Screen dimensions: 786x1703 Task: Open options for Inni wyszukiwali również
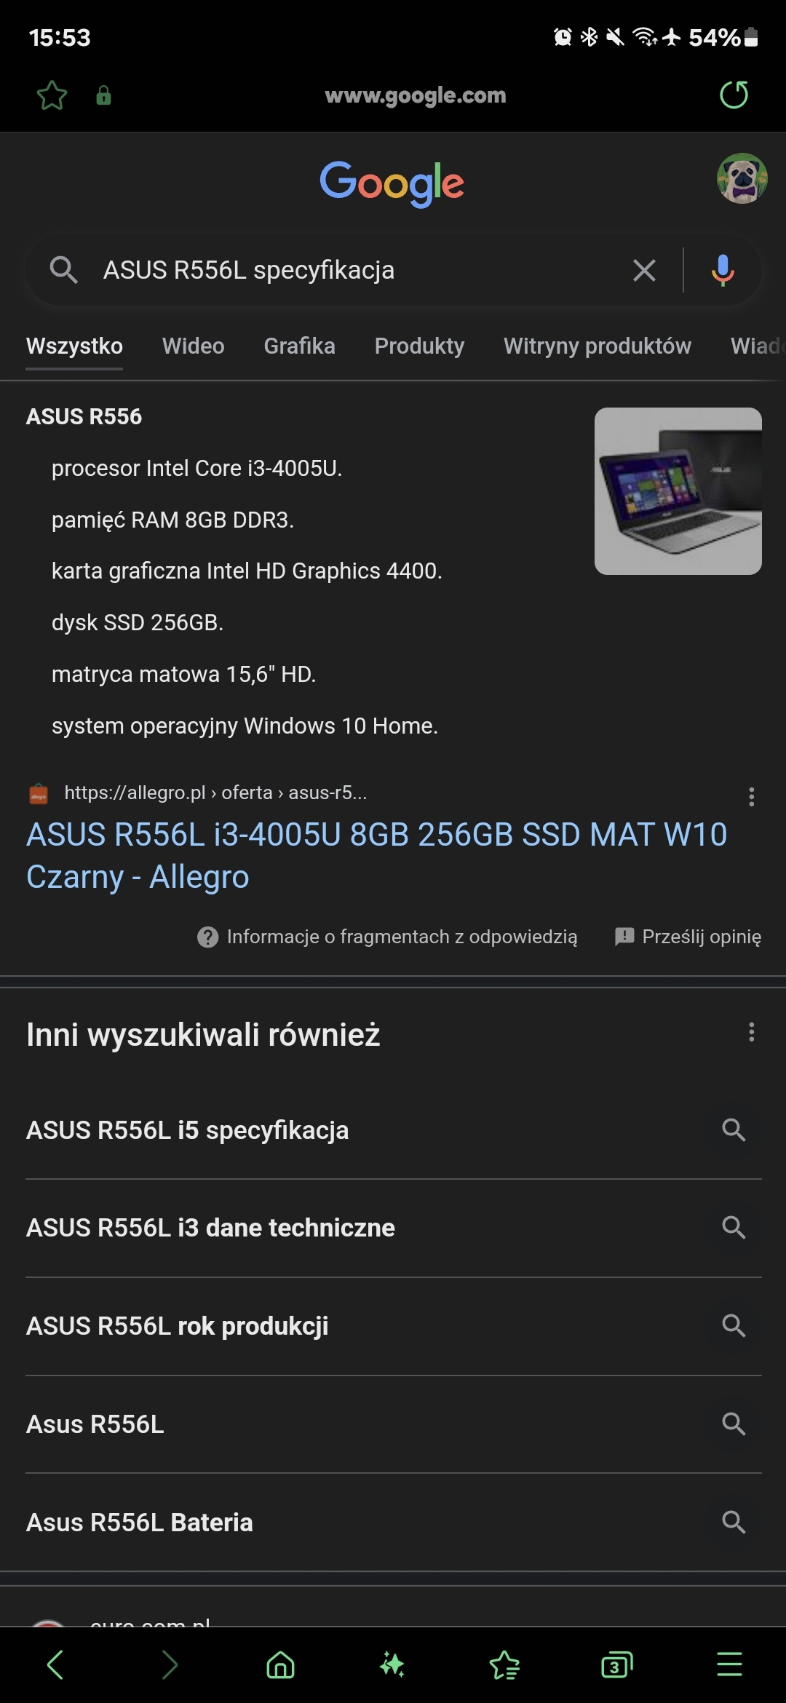[x=751, y=1032]
